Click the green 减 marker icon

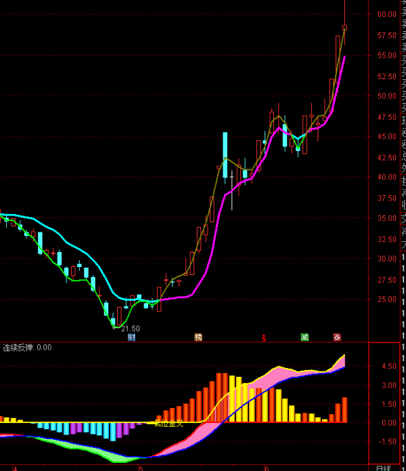tap(304, 337)
